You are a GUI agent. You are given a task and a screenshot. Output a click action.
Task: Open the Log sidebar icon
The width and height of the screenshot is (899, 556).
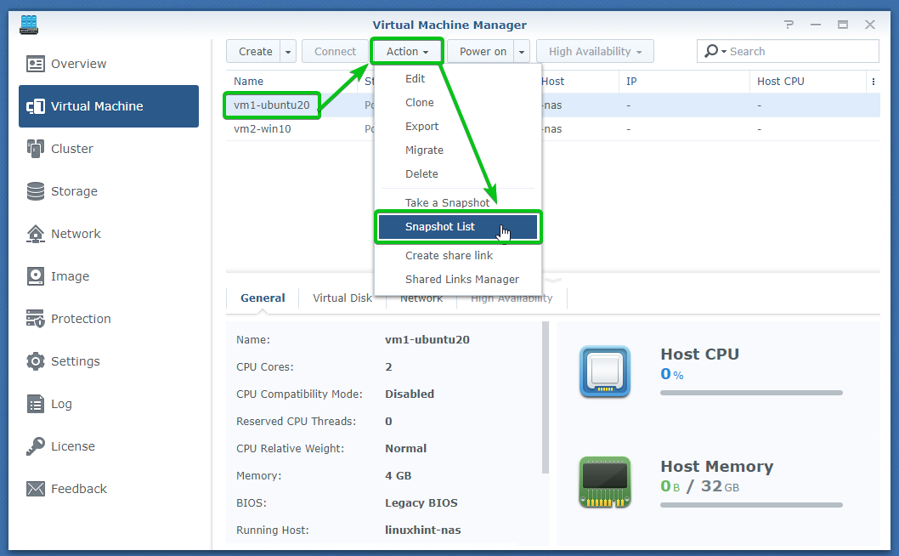pos(36,404)
